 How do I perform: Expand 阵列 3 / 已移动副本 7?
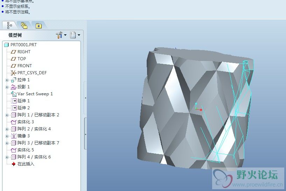7,143
